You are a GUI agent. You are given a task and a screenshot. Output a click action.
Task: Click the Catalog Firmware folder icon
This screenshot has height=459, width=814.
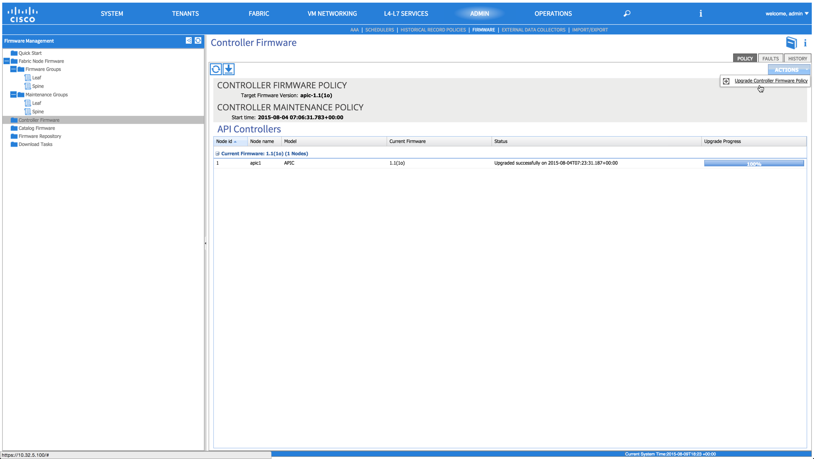[14, 128]
